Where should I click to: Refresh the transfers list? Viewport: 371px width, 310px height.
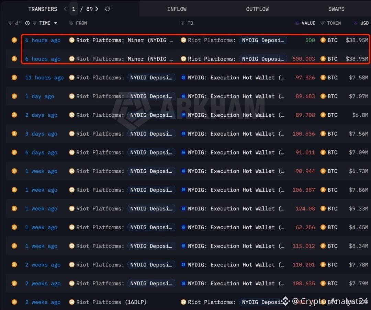pos(108,9)
